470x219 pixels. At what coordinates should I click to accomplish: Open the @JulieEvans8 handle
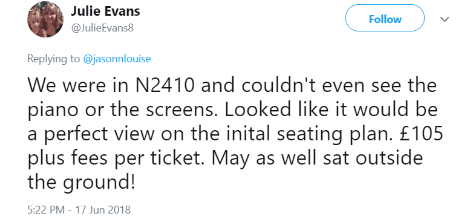102,28
